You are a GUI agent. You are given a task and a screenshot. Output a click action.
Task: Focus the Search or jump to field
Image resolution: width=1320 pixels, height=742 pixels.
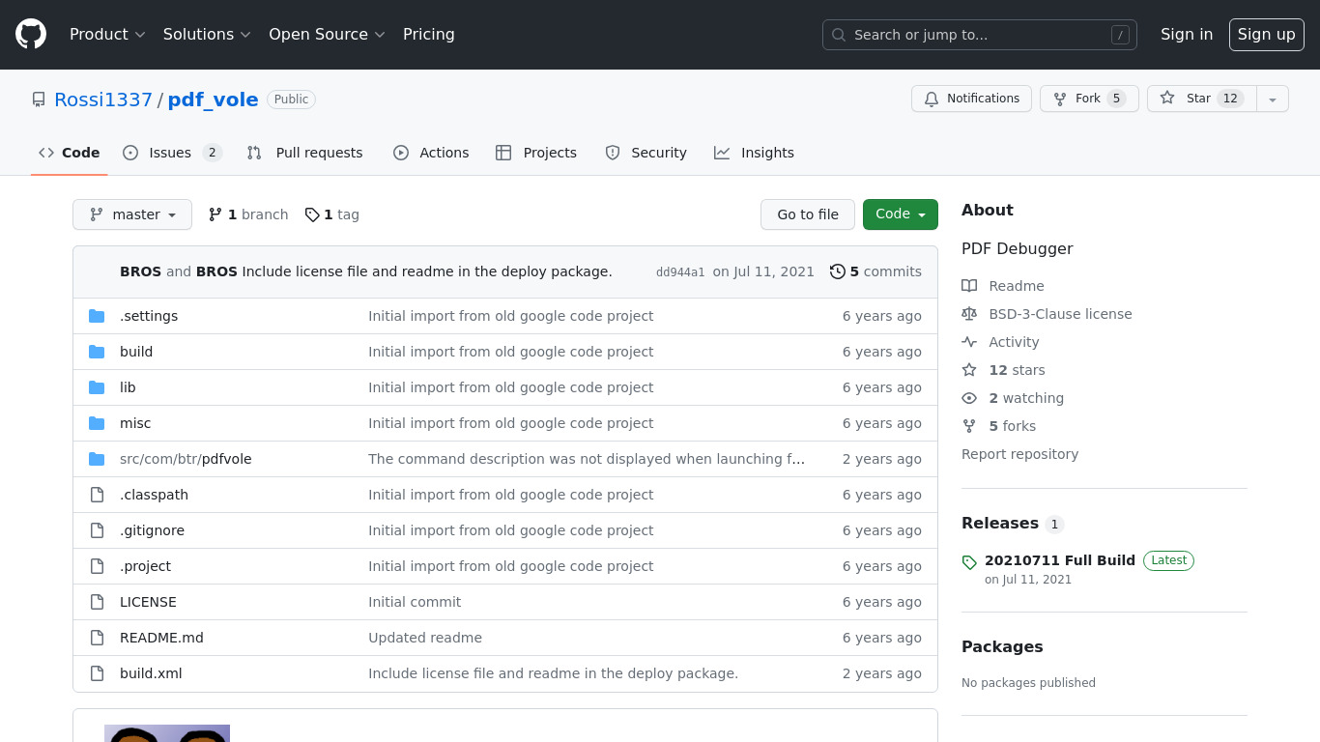pyautogui.click(x=979, y=35)
